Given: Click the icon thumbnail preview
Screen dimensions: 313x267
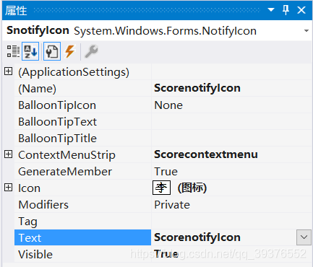Looking at the screenshot, I should (161, 188).
